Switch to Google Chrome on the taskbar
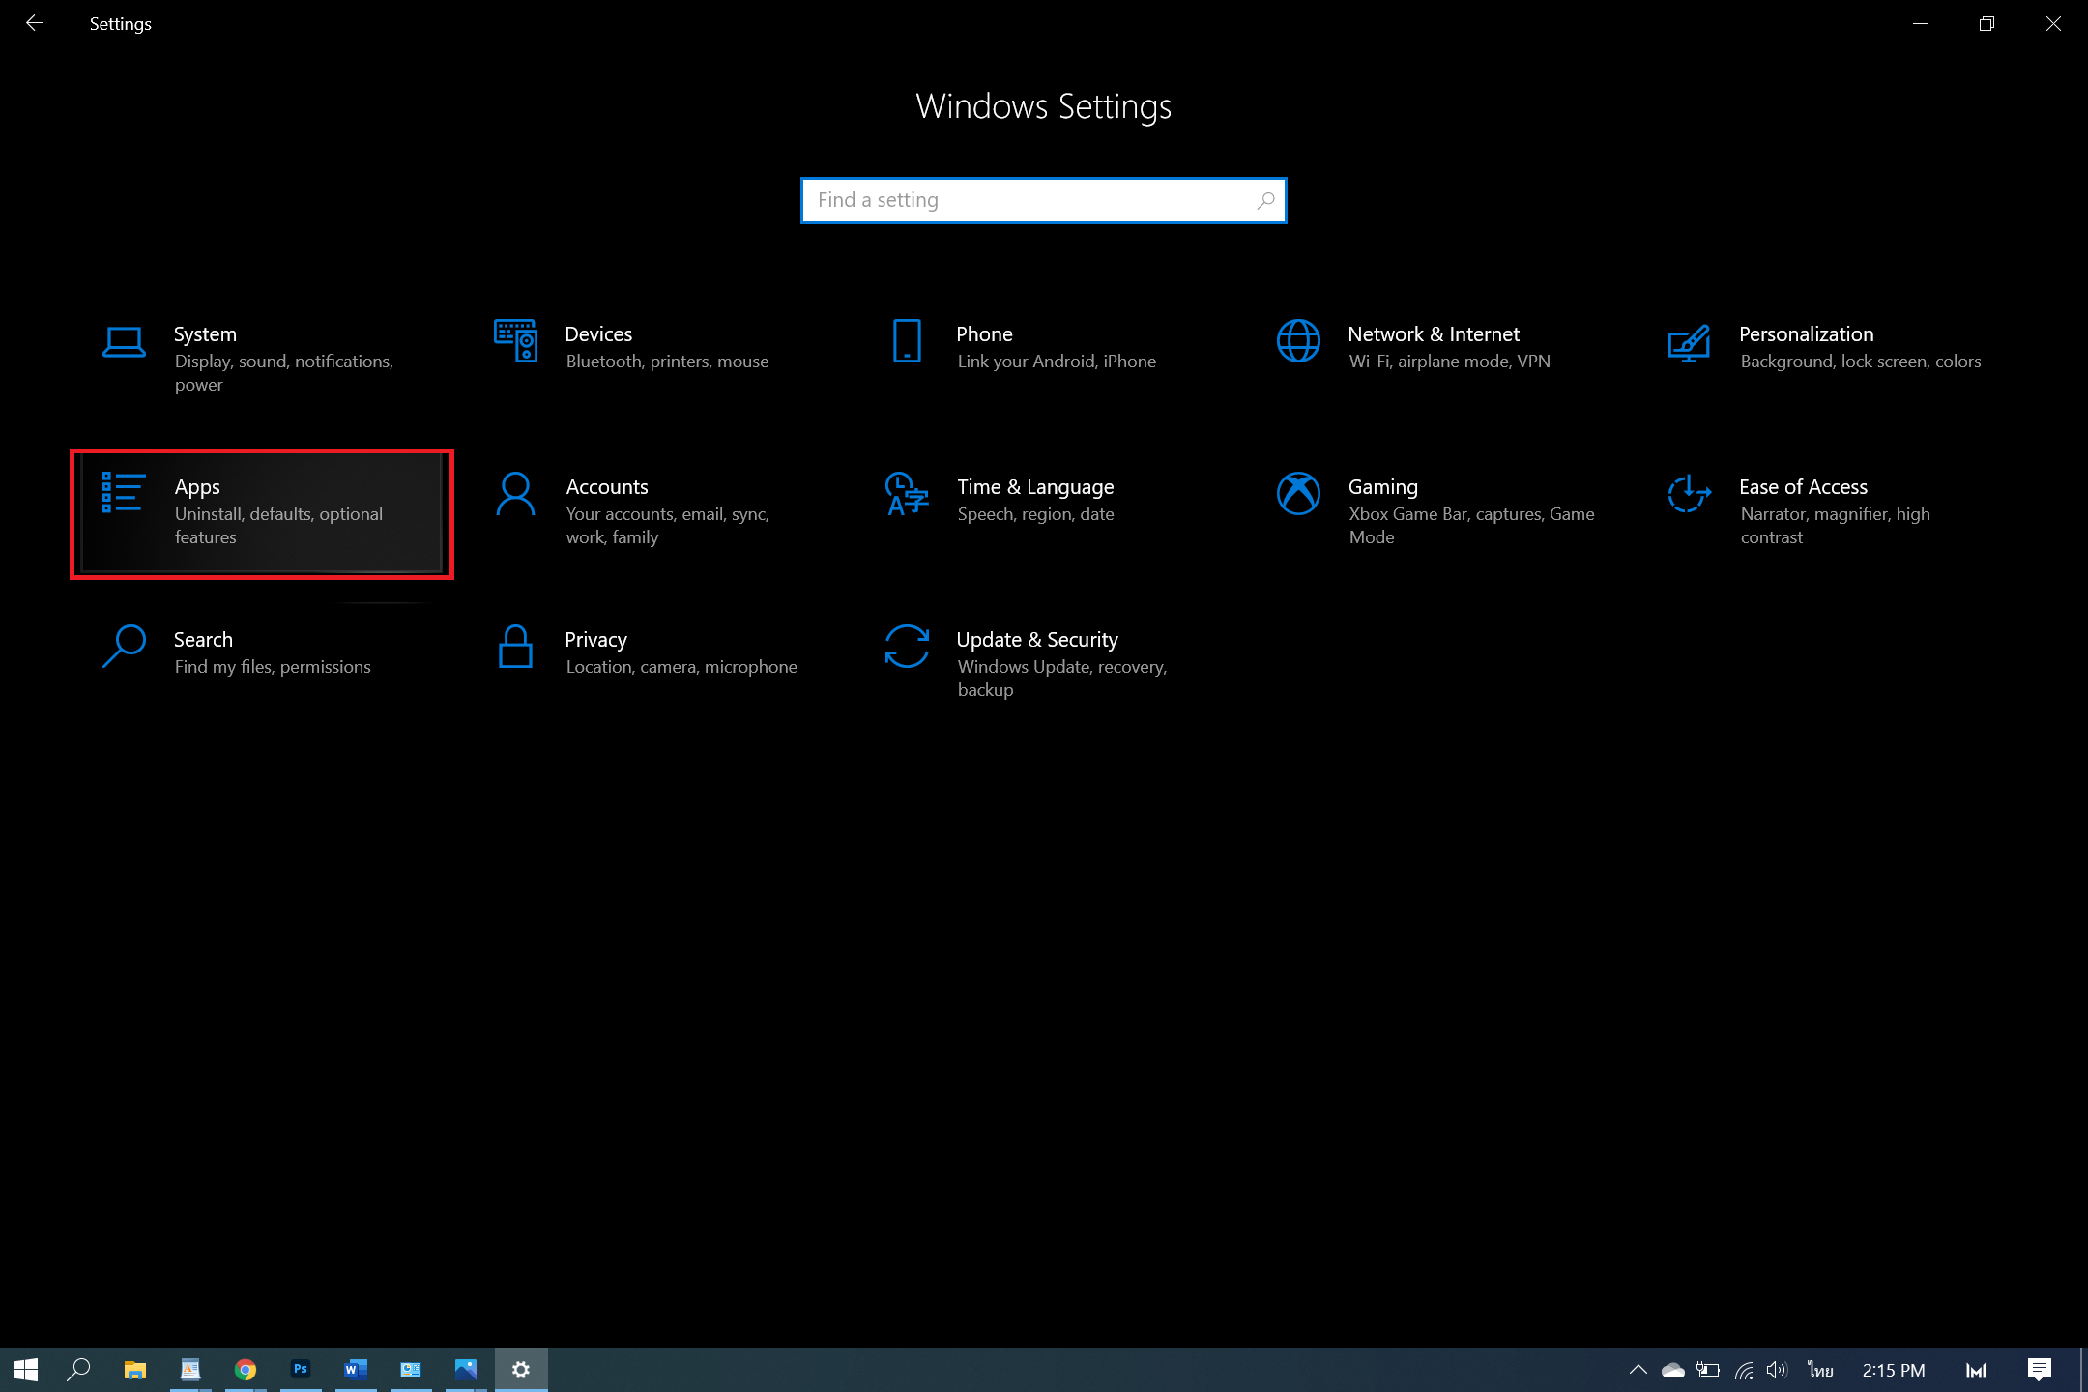2088x1392 pixels. click(x=246, y=1370)
